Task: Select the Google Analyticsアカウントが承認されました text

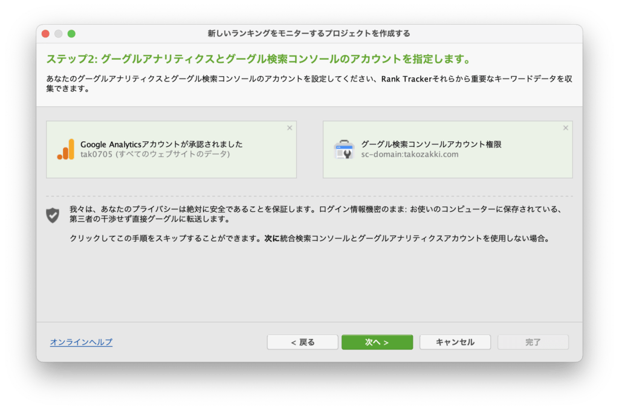Action: 161,144
